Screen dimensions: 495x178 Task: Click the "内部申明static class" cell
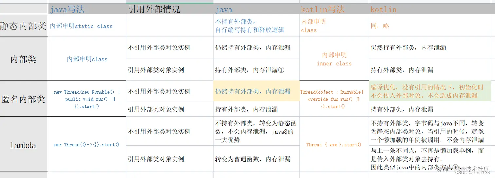pos(87,26)
